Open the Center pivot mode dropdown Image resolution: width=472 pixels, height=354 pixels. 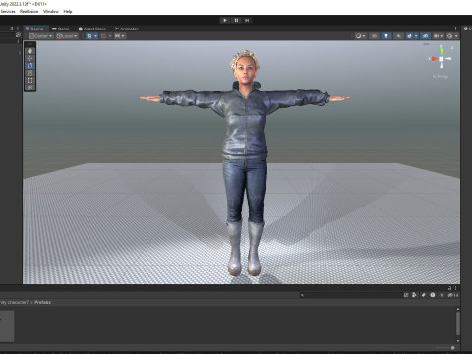[x=41, y=36]
